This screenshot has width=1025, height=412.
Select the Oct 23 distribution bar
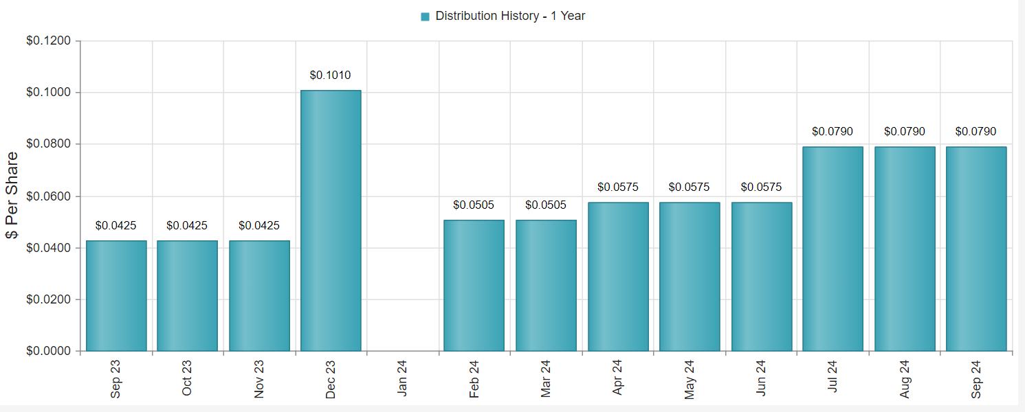(x=187, y=296)
